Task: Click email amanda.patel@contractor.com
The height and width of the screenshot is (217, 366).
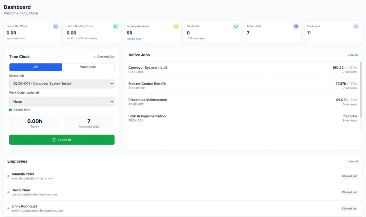Action: (33, 178)
